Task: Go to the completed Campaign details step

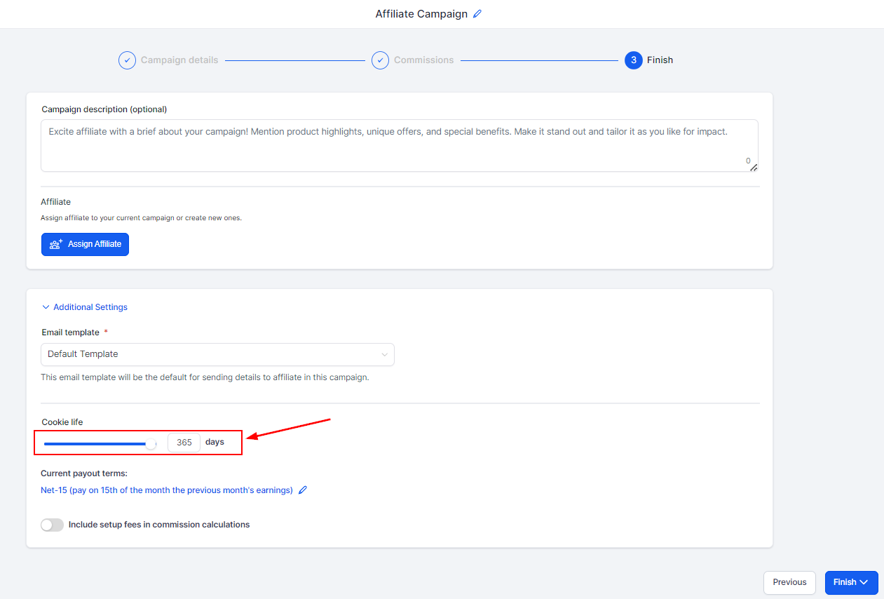Action: pyautogui.click(x=168, y=60)
